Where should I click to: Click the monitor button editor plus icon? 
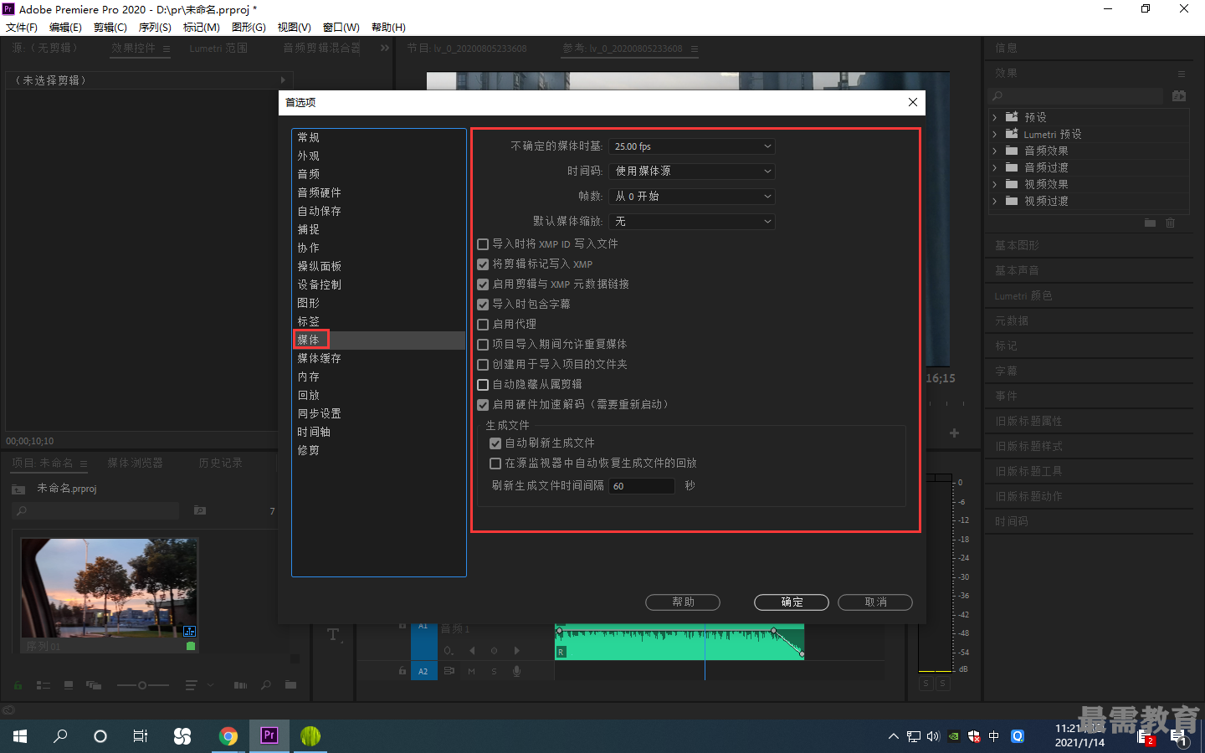tap(954, 433)
